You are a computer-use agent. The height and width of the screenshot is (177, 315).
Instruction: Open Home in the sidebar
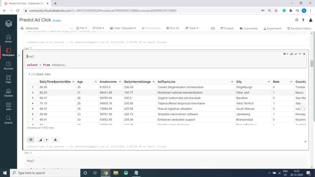(8, 38)
